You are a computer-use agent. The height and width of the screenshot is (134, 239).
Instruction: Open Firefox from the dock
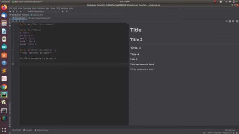pos(4,7)
